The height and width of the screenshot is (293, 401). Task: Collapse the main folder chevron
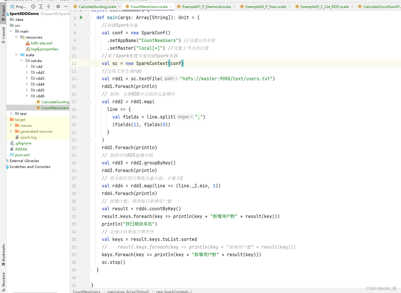[x=11, y=31]
